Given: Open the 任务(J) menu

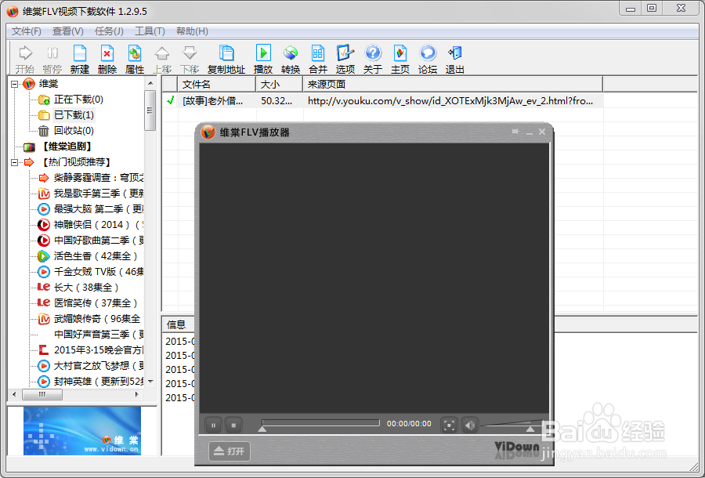Looking at the screenshot, I should (109, 31).
